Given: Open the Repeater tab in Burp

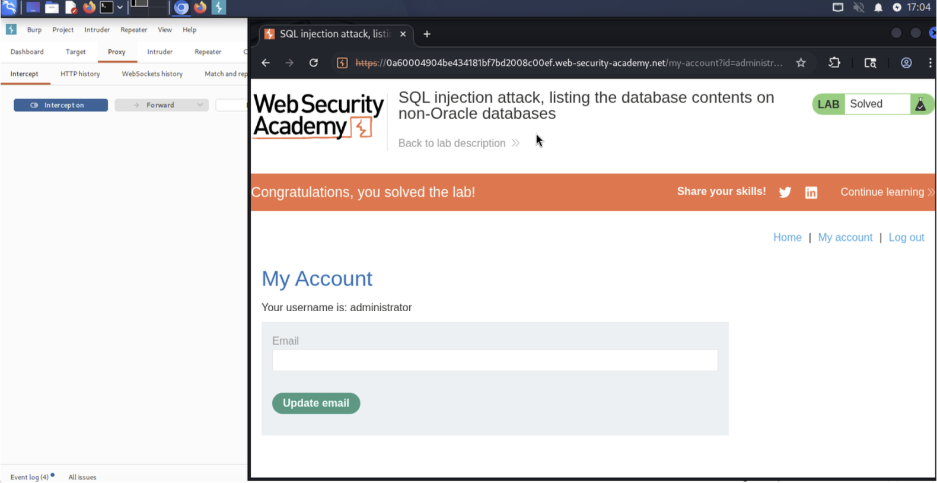Looking at the screenshot, I should tap(208, 52).
